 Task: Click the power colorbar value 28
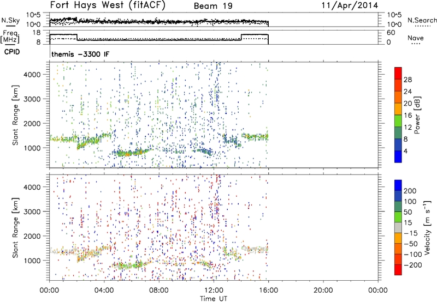408,80
